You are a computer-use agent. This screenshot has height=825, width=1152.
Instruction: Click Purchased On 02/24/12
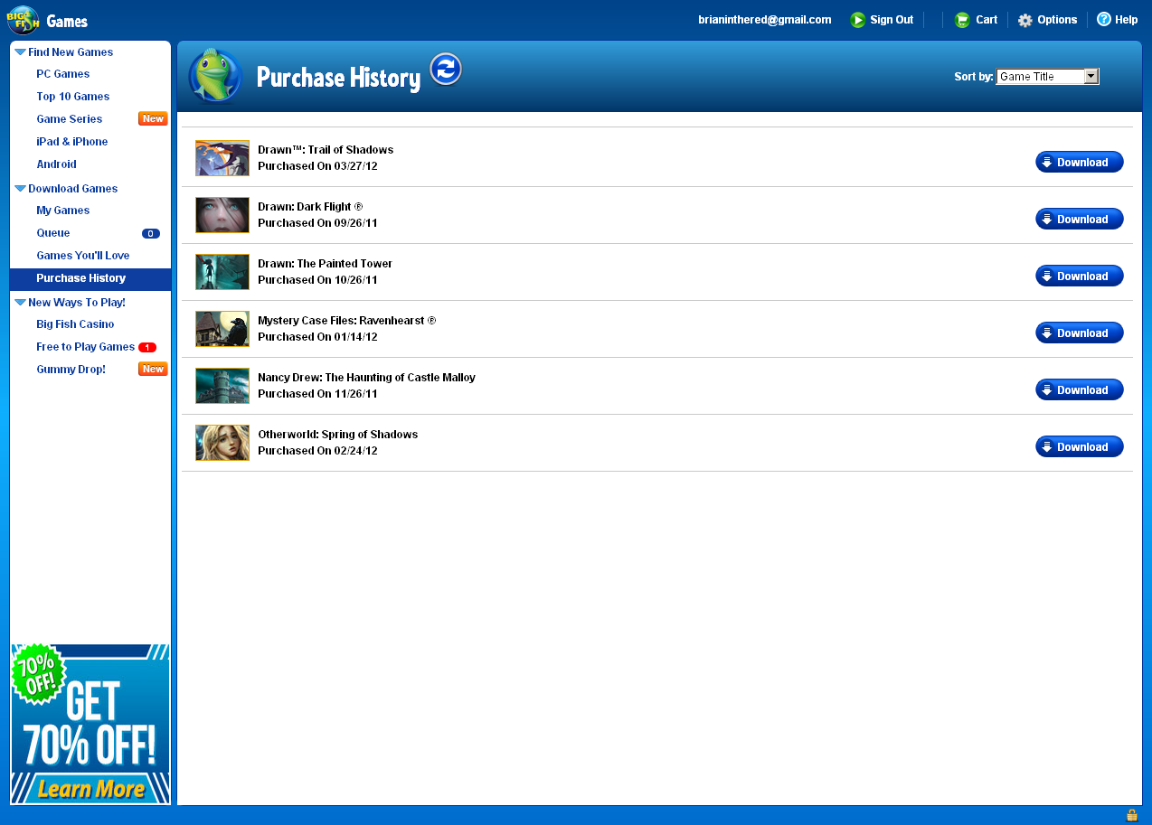tap(317, 451)
